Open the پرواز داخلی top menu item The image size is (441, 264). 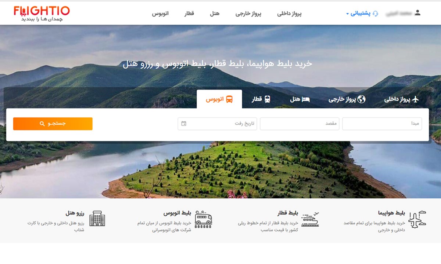click(289, 14)
